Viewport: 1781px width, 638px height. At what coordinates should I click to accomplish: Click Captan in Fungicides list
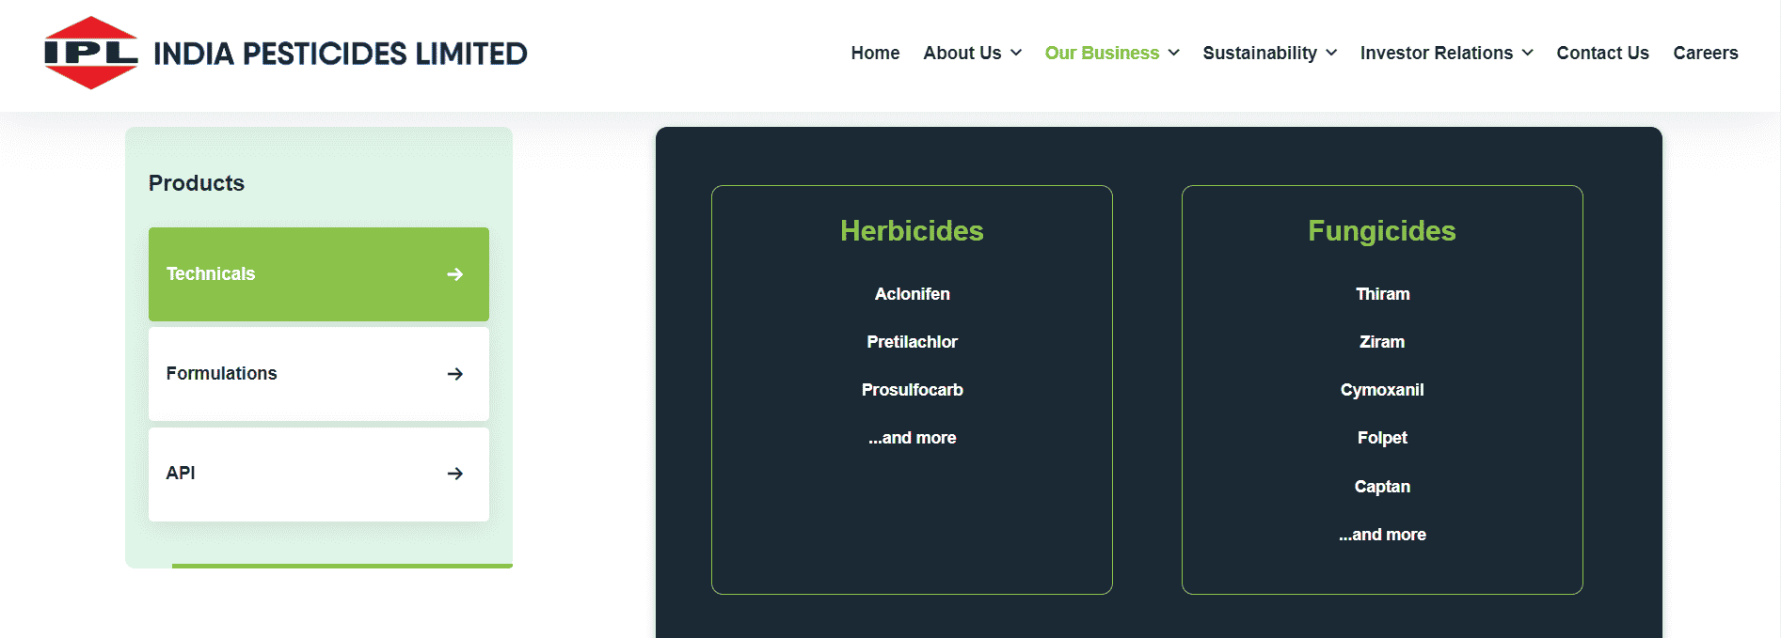pos(1382,487)
